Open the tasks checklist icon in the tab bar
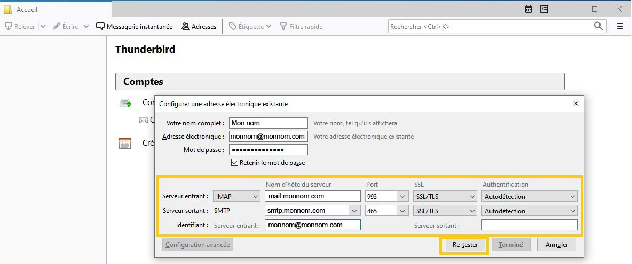This screenshot has width=632, height=264. point(544,9)
